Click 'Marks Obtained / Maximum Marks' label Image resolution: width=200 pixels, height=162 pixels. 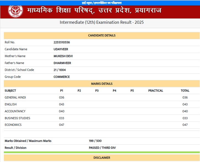28,141
